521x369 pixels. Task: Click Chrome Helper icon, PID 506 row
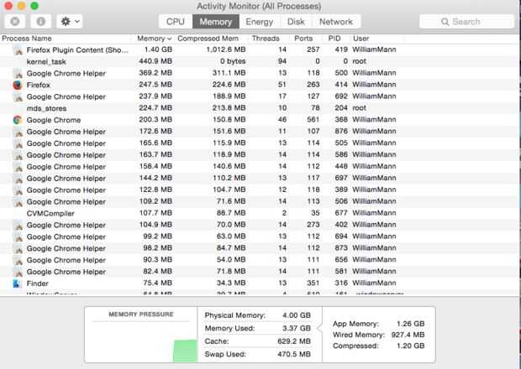click(x=18, y=201)
